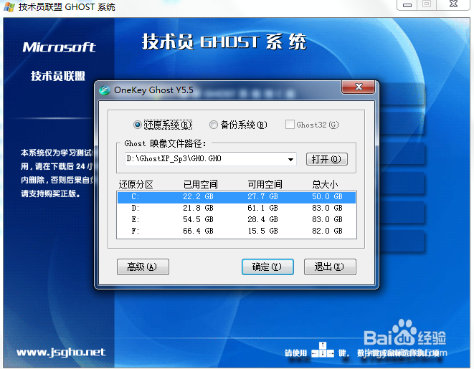
Task: Close the OneKey Ghost dialog
Action: (x=359, y=87)
